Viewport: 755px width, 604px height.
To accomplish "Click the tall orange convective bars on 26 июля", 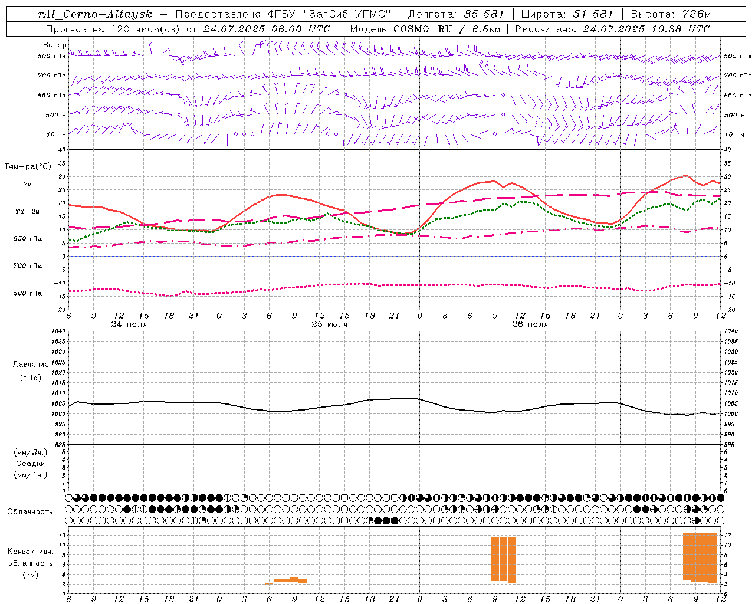I will (x=503, y=559).
